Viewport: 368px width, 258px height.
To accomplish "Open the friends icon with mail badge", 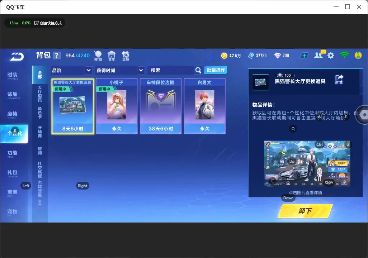I will tap(320, 55).
